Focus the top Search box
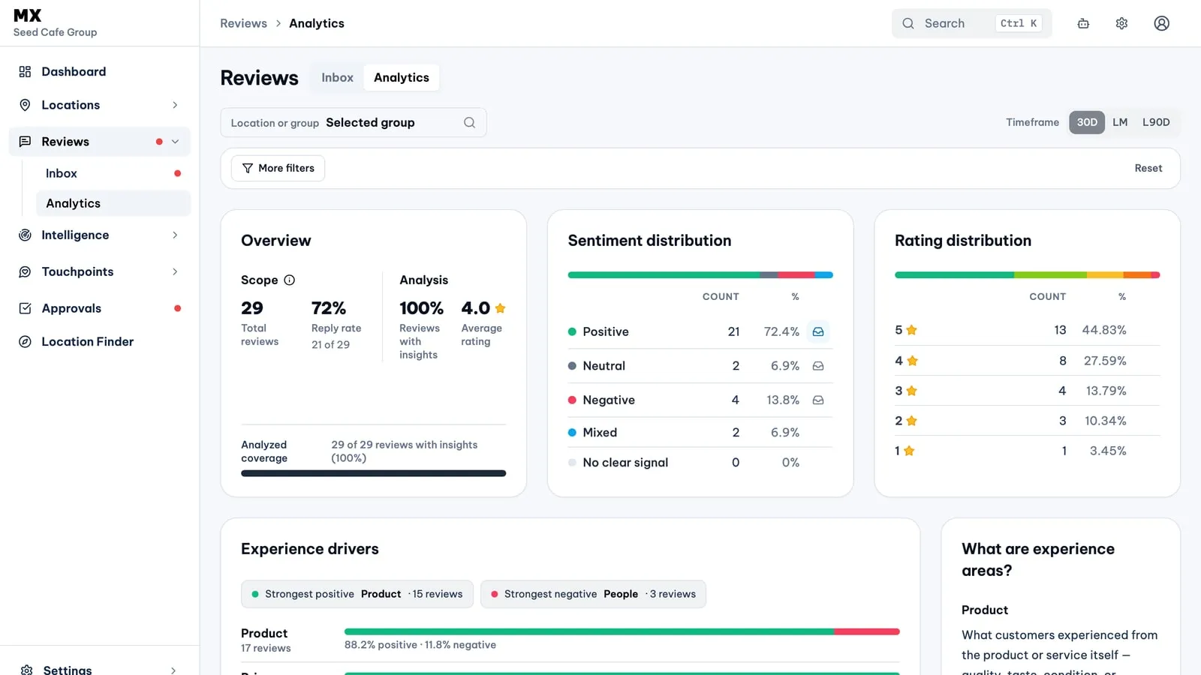This screenshot has height=675, width=1201. point(971,23)
